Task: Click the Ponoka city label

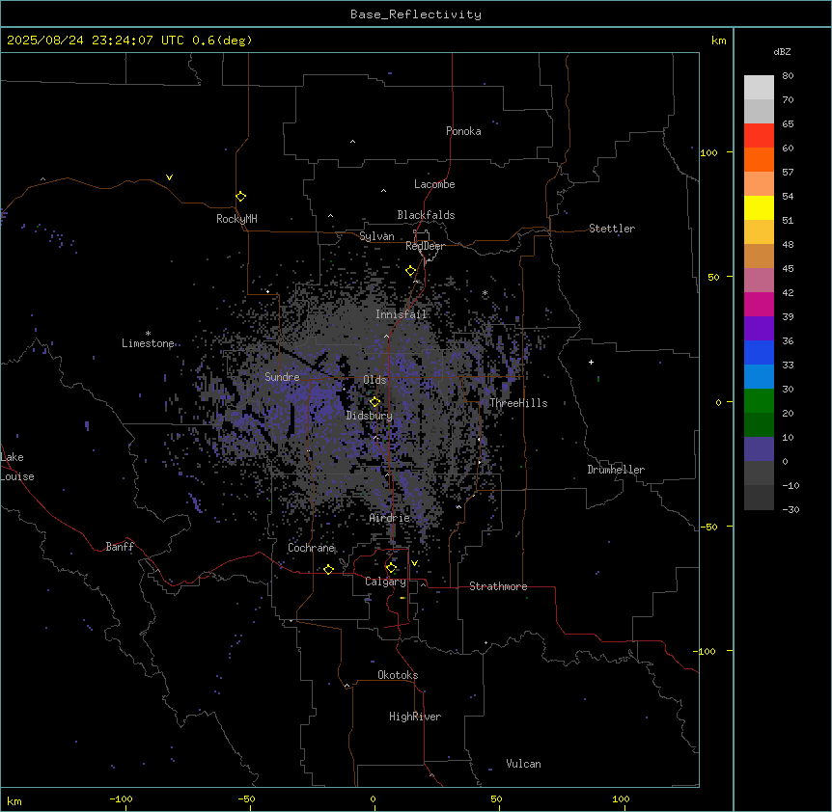Action: pyautogui.click(x=463, y=131)
